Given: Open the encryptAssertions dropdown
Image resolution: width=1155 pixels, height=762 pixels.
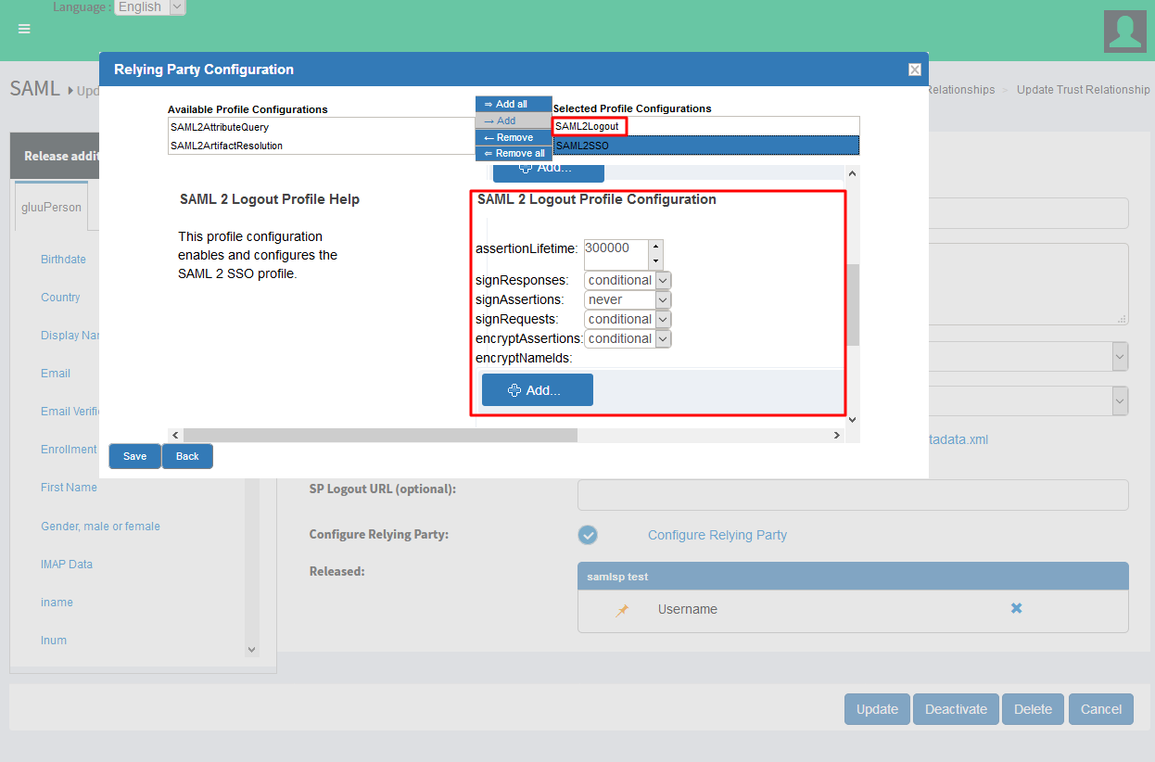Looking at the screenshot, I should pos(628,338).
